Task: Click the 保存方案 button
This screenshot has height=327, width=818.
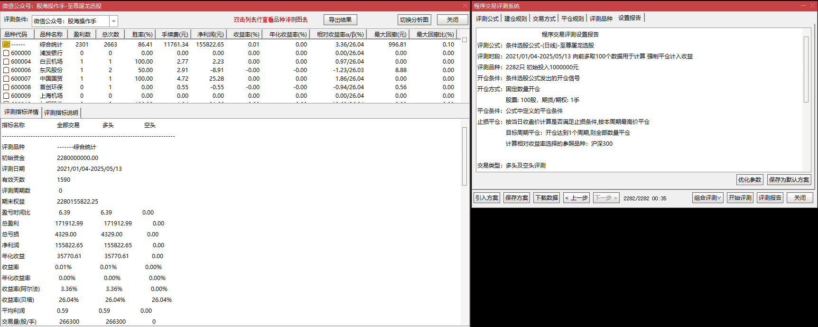Action: 517,198
